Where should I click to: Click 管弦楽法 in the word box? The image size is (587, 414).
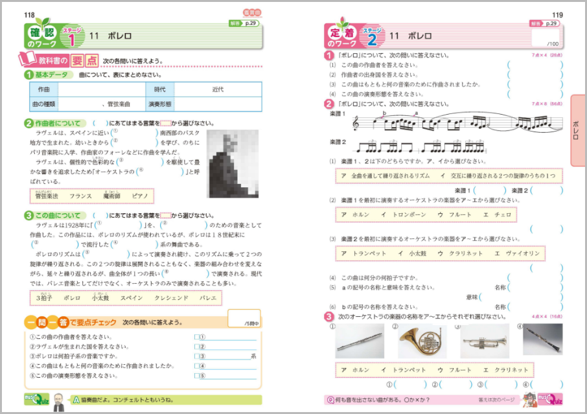click(47, 196)
